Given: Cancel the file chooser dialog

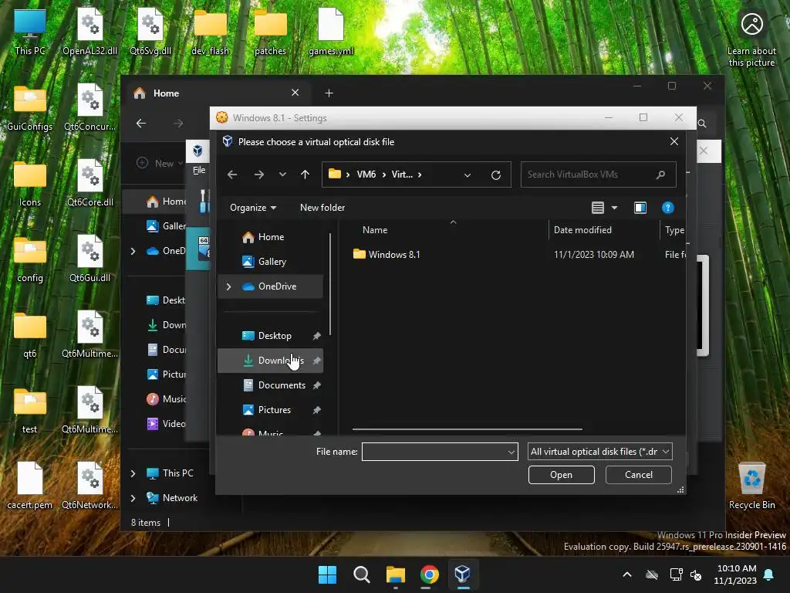Looking at the screenshot, I should tap(638, 475).
